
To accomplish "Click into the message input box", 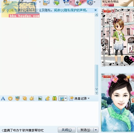I will [x=49, y=114].
